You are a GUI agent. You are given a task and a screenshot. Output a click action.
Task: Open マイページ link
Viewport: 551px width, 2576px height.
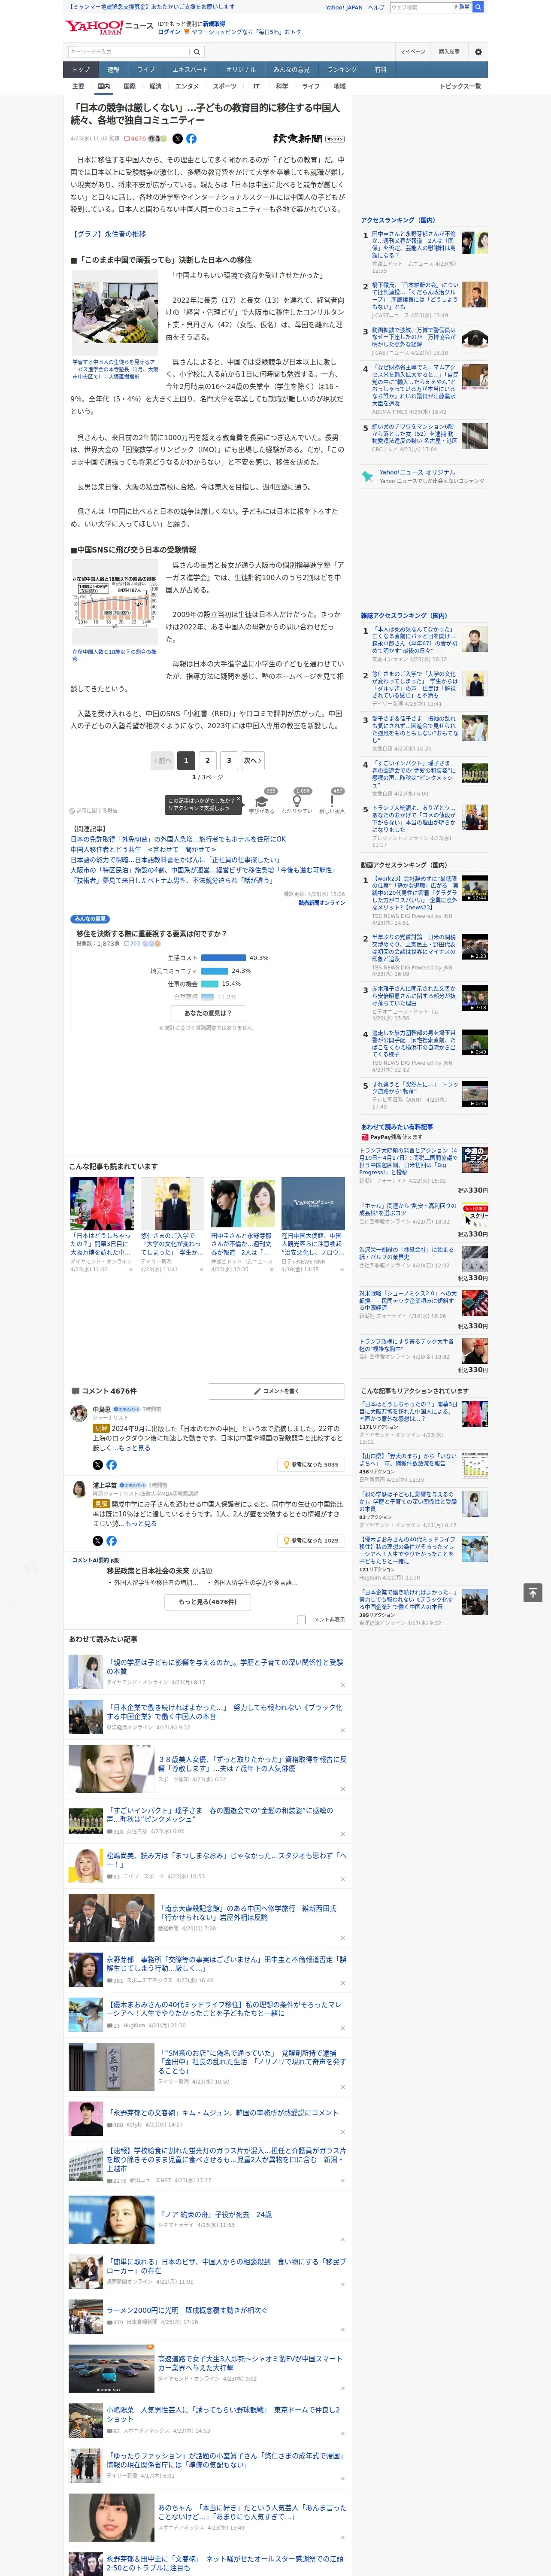click(x=413, y=51)
